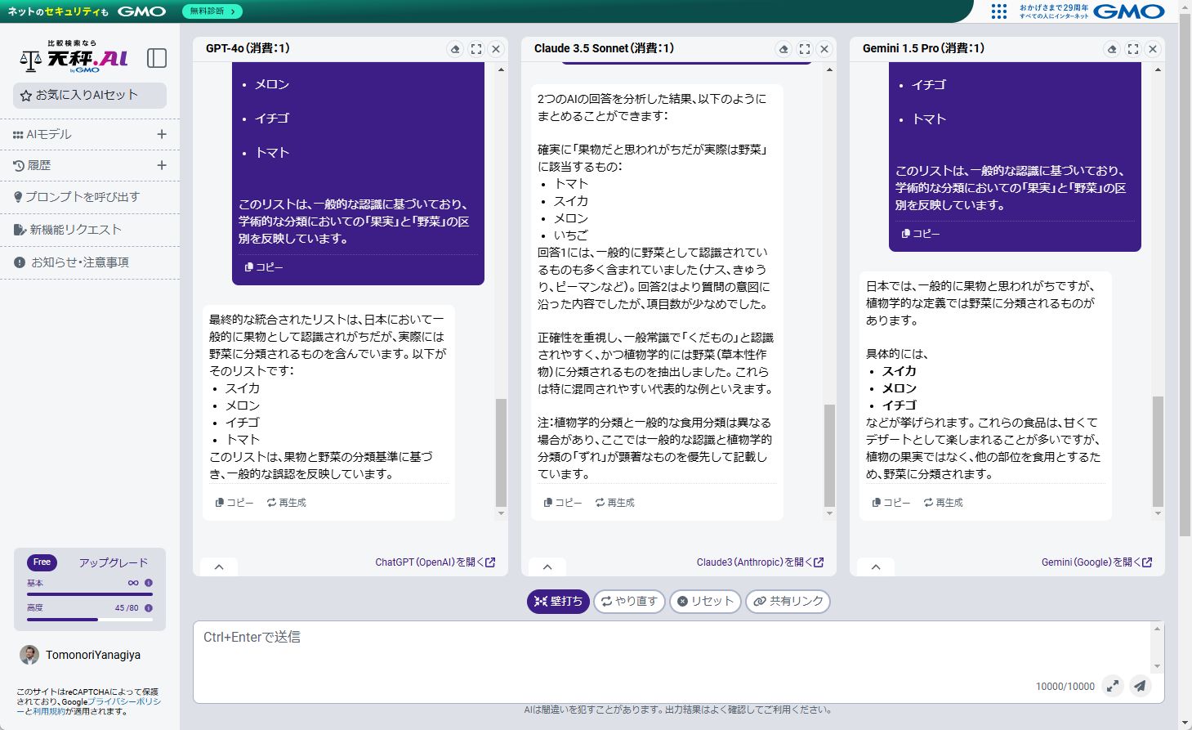Click the 高度 usage progress bar
The image size is (1192, 730).
point(90,620)
